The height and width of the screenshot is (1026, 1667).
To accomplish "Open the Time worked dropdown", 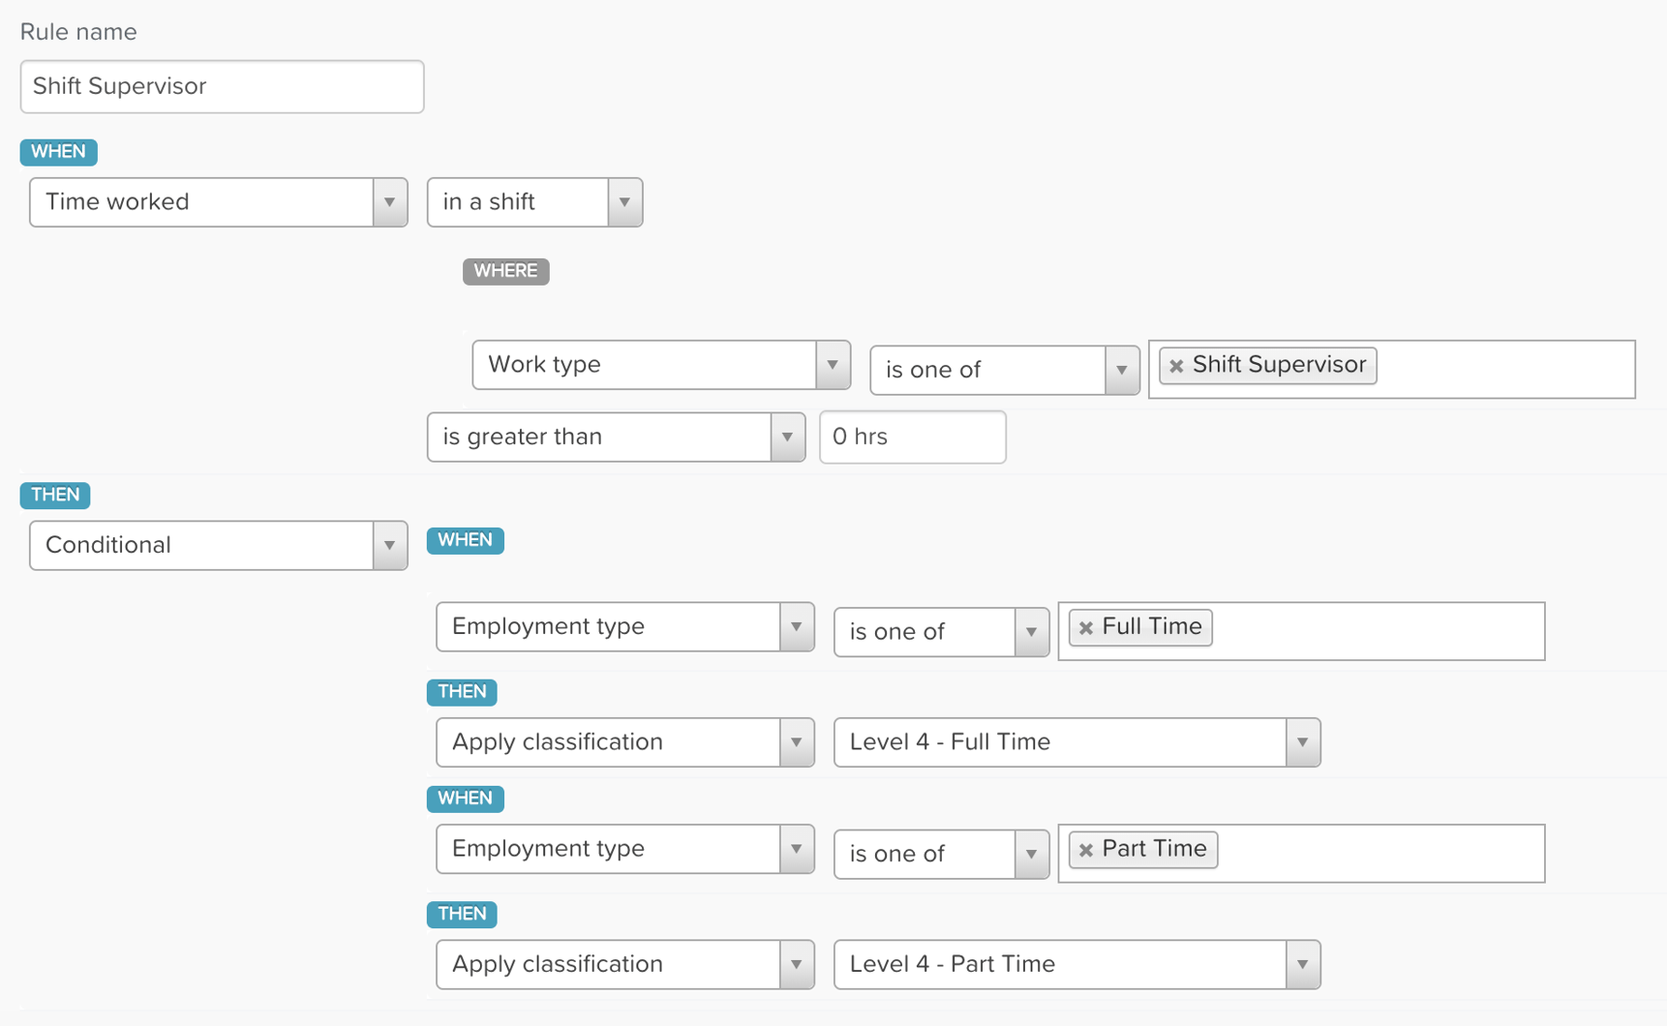I will point(388,202).
